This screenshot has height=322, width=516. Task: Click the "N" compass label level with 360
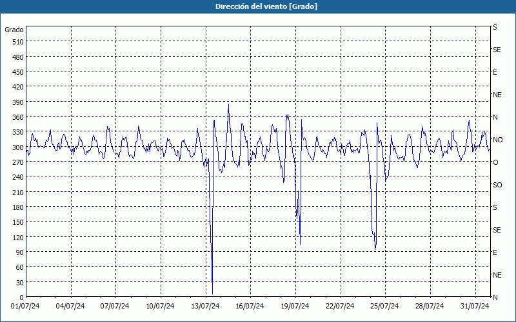tap(495, 117)
